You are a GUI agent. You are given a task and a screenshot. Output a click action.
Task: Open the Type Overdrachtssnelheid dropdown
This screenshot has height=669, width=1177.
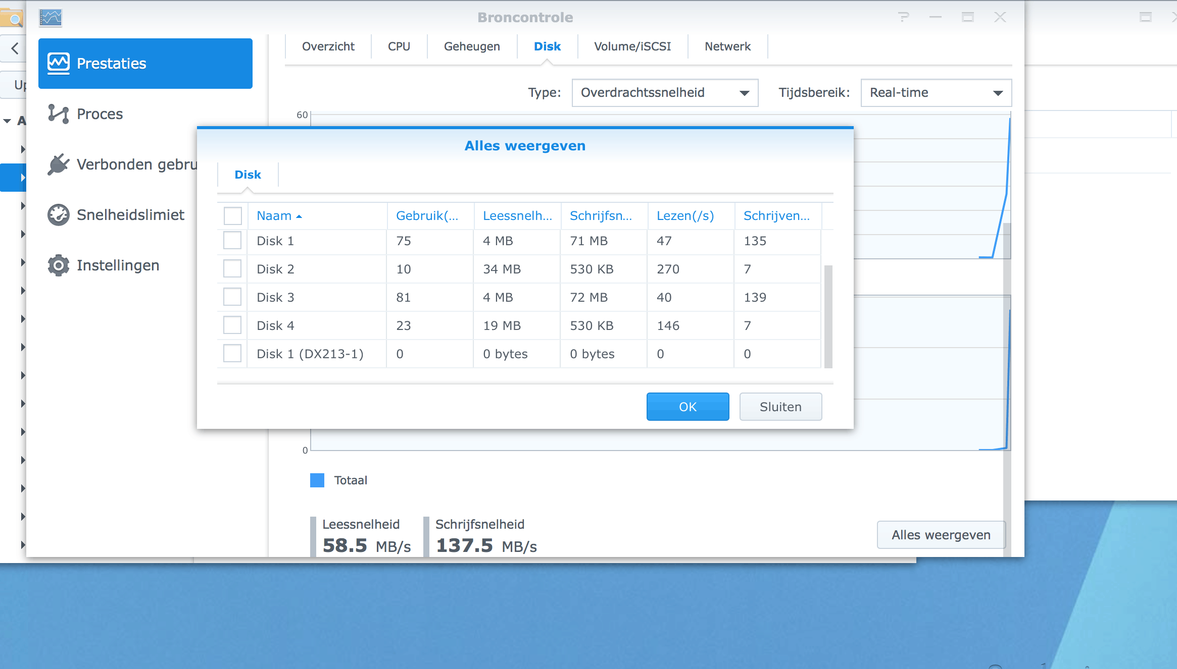pos(665,93)
